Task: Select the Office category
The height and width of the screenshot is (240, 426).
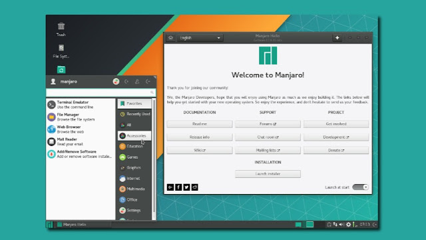Action: [x=134, y=199]
